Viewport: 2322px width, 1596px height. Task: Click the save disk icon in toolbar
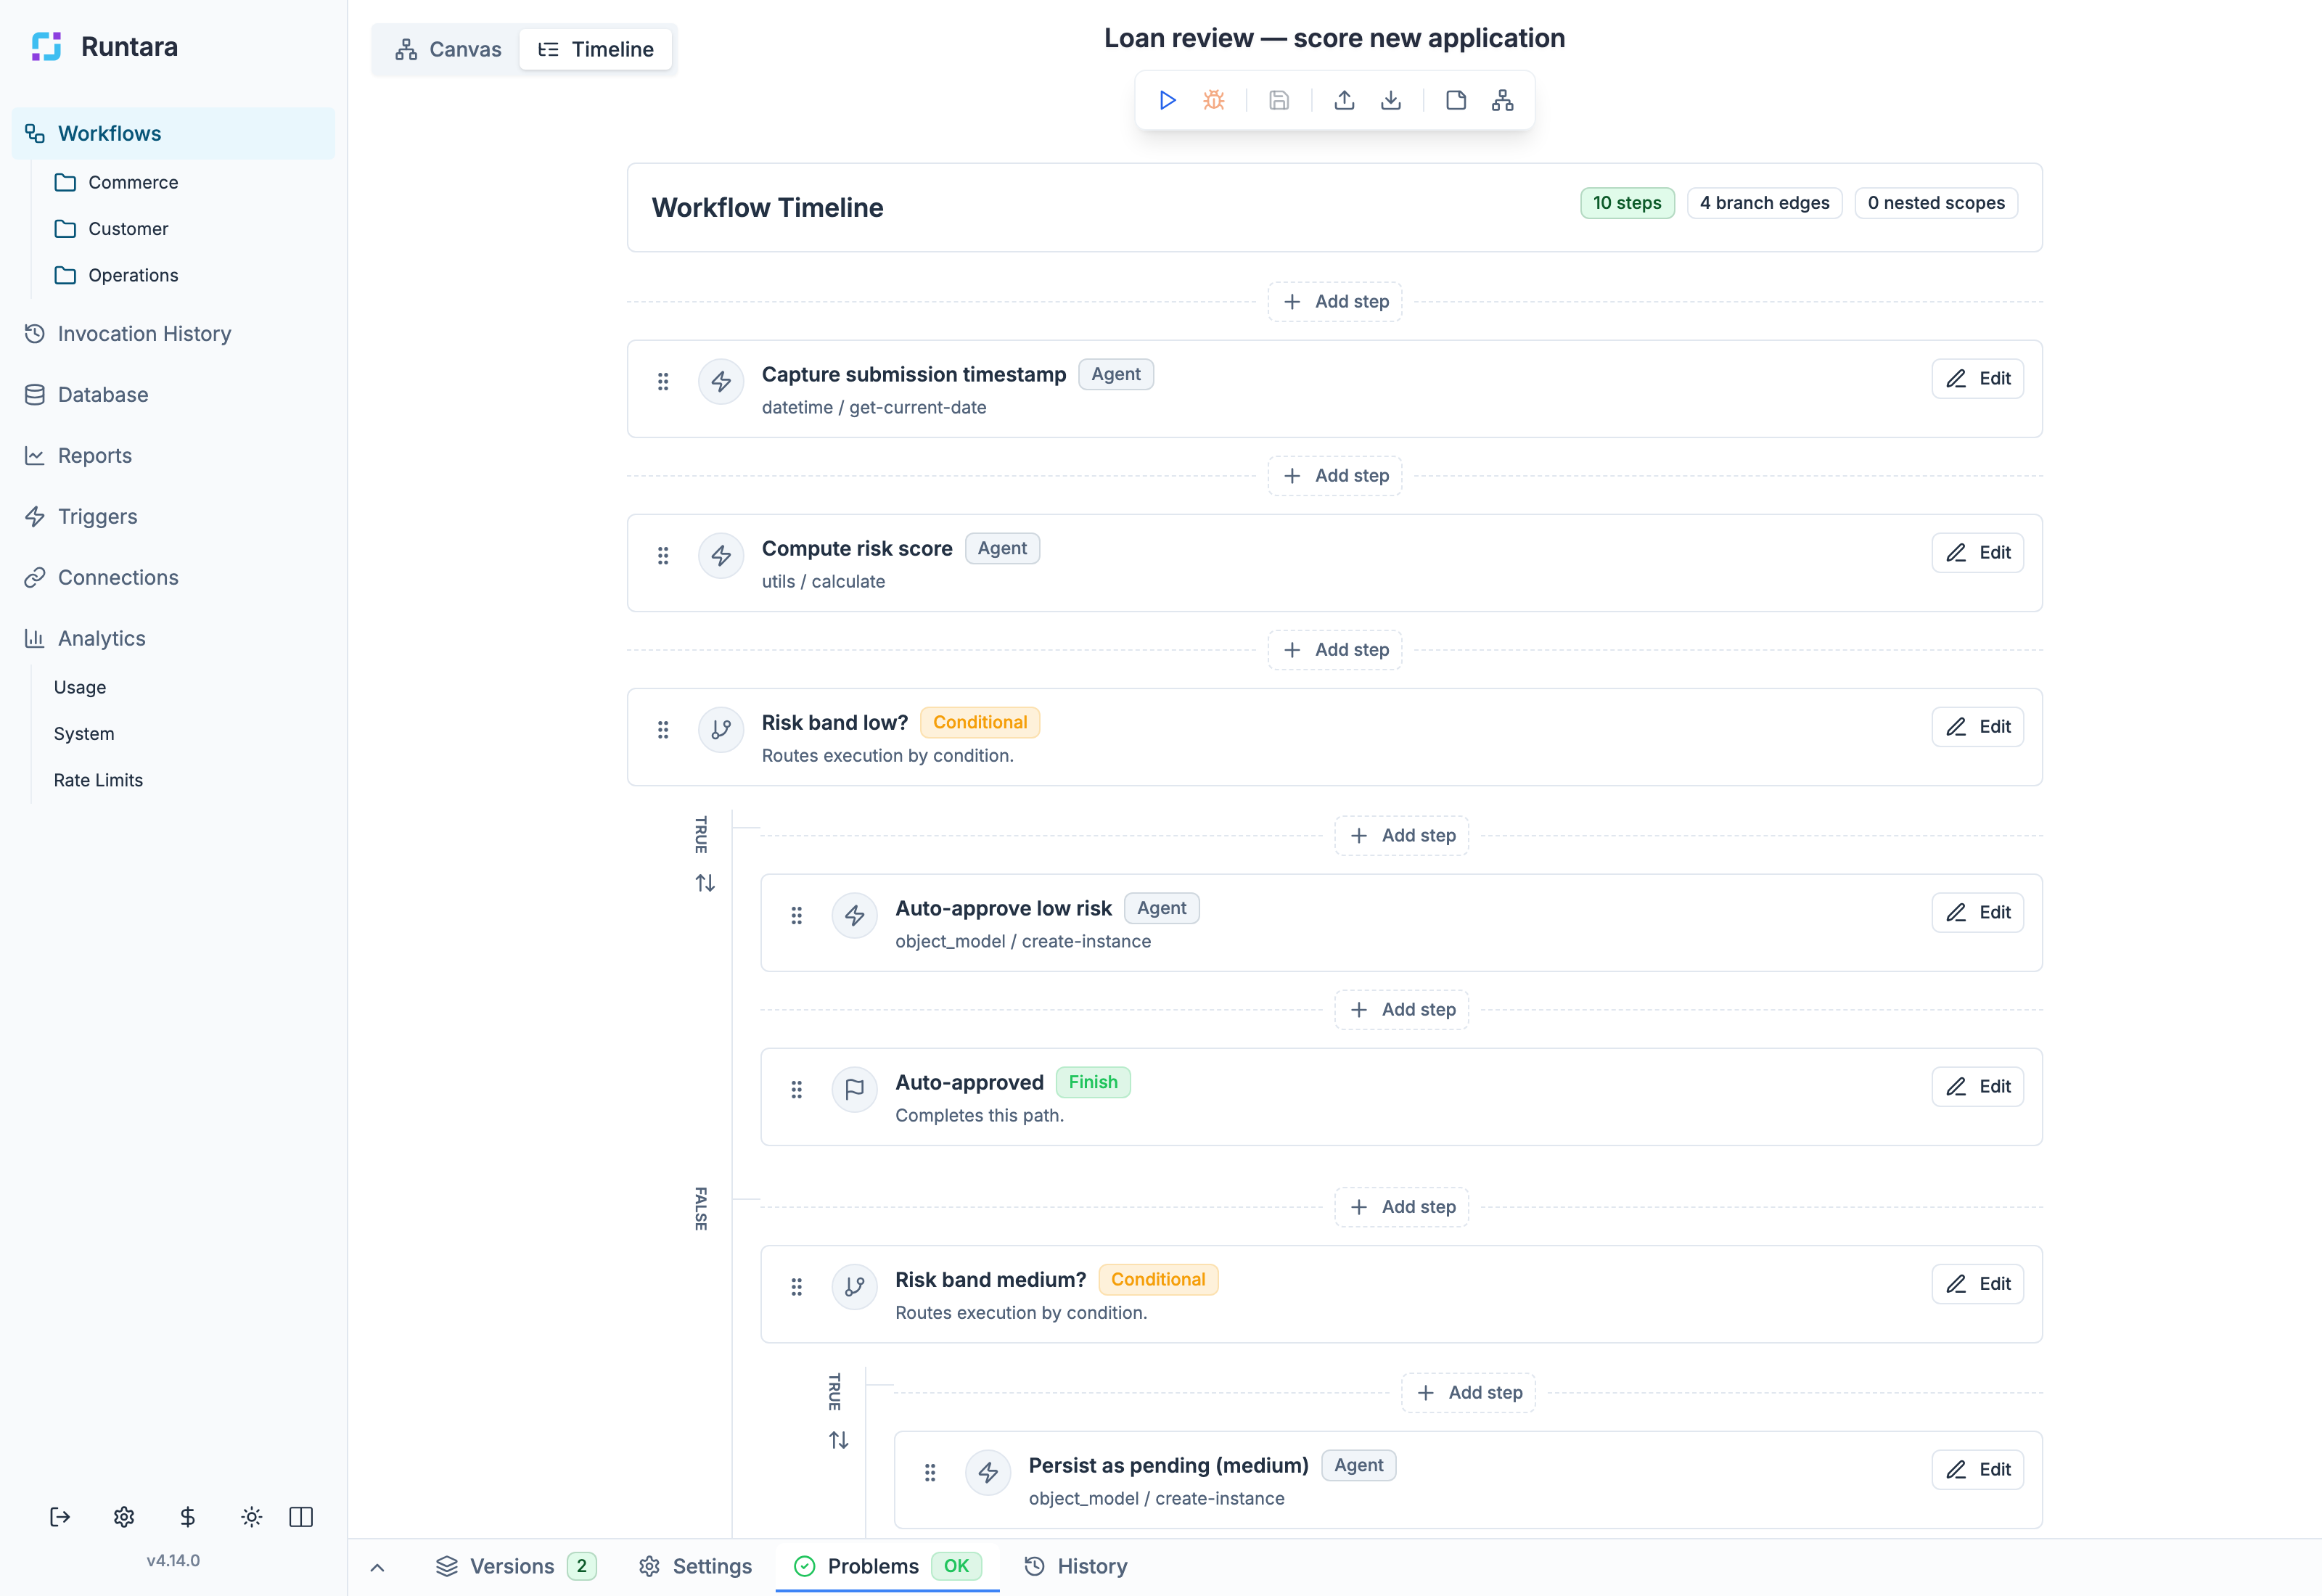coord(1279,100)
